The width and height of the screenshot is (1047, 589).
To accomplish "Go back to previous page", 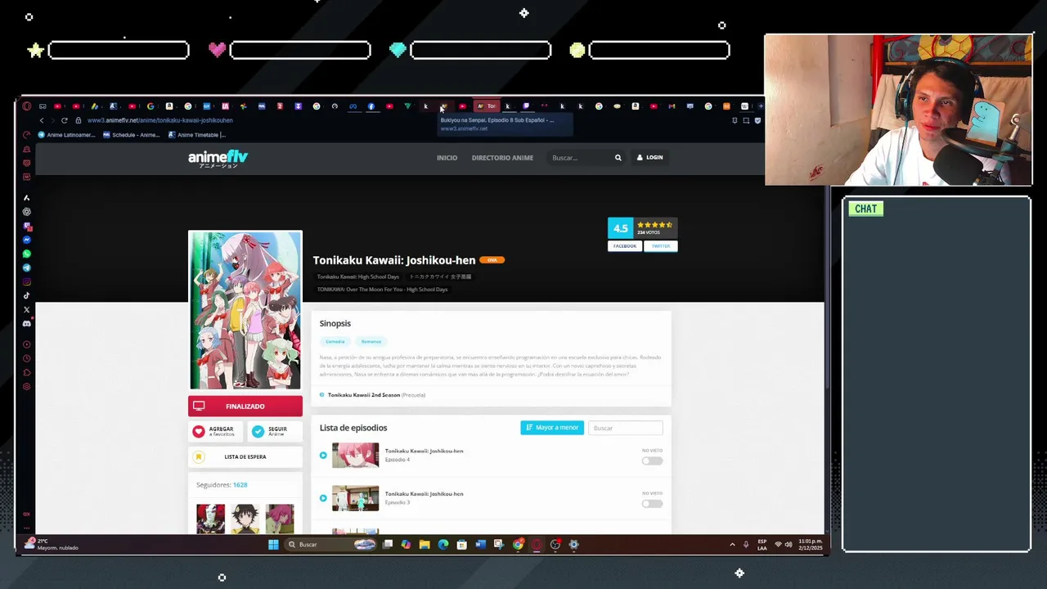I will (x=42, y=120).
